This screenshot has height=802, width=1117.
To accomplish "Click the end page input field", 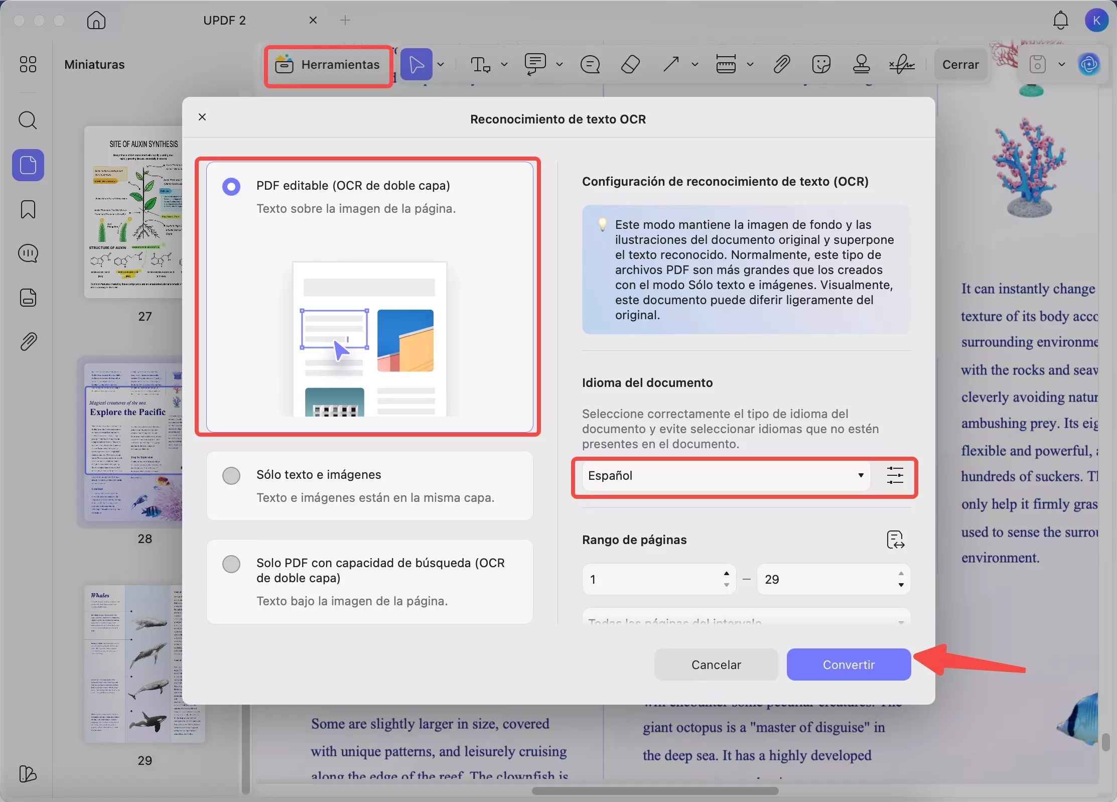I will point(833,579).
